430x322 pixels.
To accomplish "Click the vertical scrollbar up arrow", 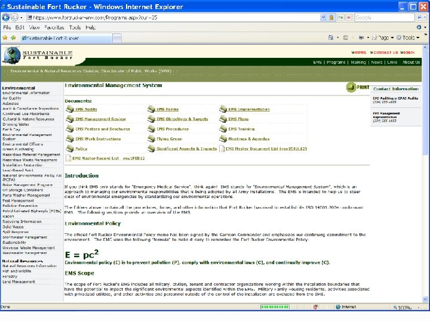I will click(x=425, y=48).
